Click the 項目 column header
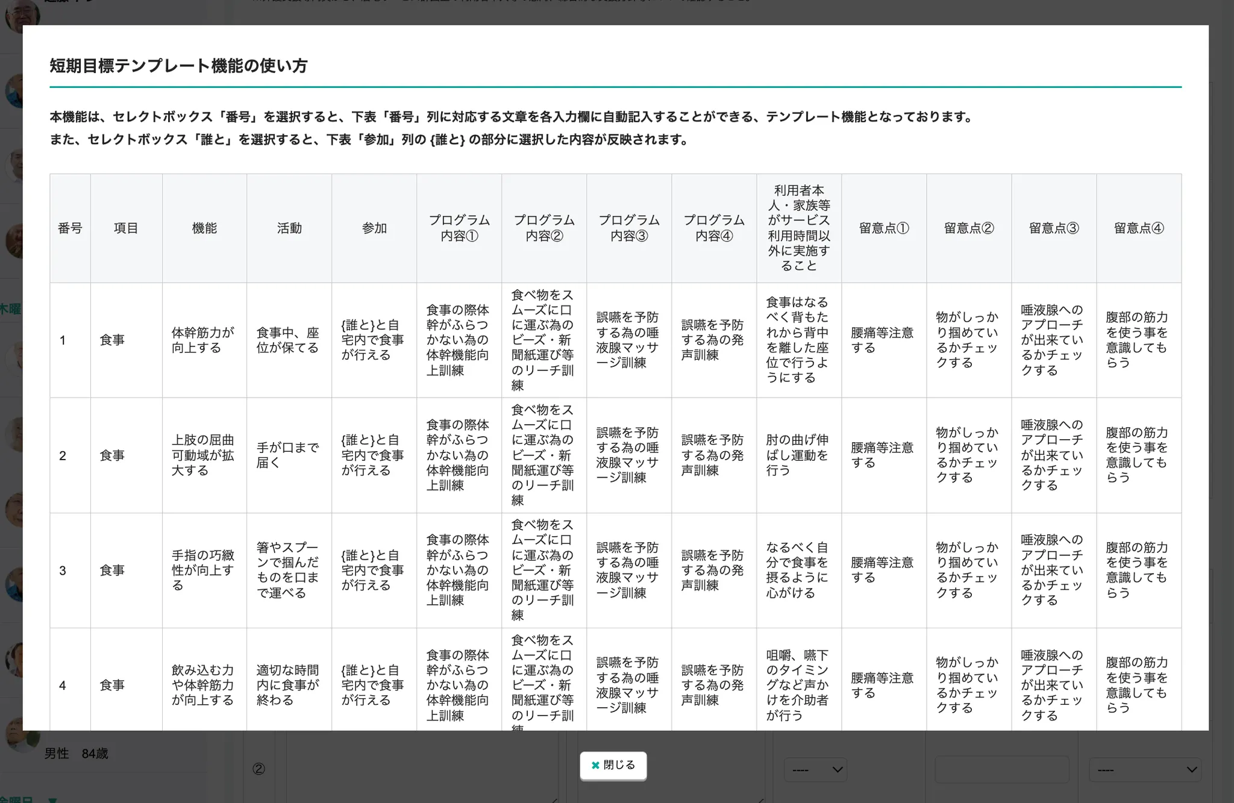The image size is (1234, 803). pyautogui.click(x=126, y=228)
